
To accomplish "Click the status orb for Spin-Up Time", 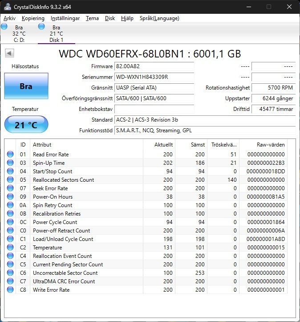I will pos(10,163).
